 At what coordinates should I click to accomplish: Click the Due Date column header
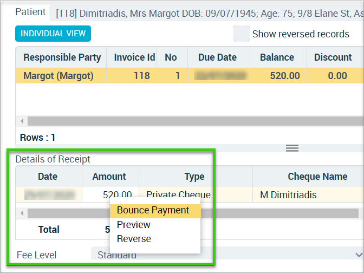[219, 57]
